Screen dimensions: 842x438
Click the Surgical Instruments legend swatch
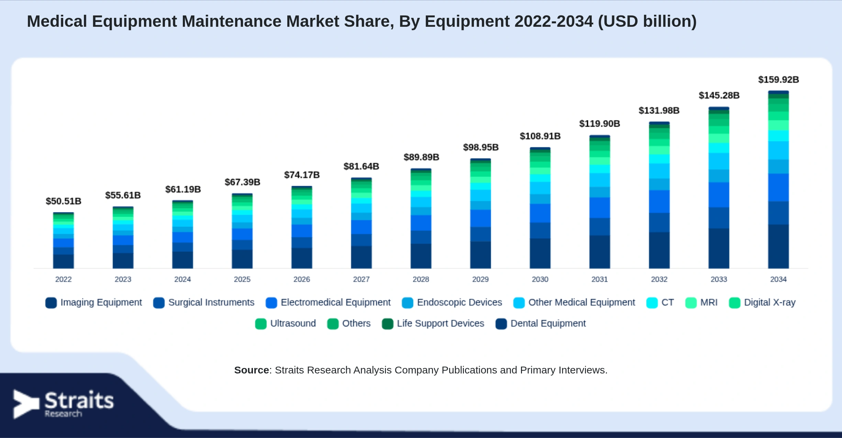click(159, 303)
